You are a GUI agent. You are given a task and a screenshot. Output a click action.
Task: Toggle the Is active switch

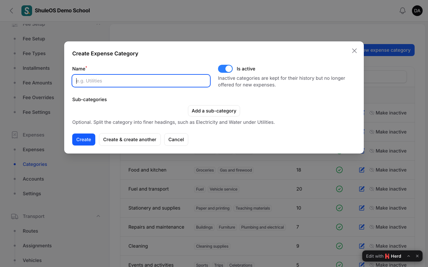(x=225, y=69)
